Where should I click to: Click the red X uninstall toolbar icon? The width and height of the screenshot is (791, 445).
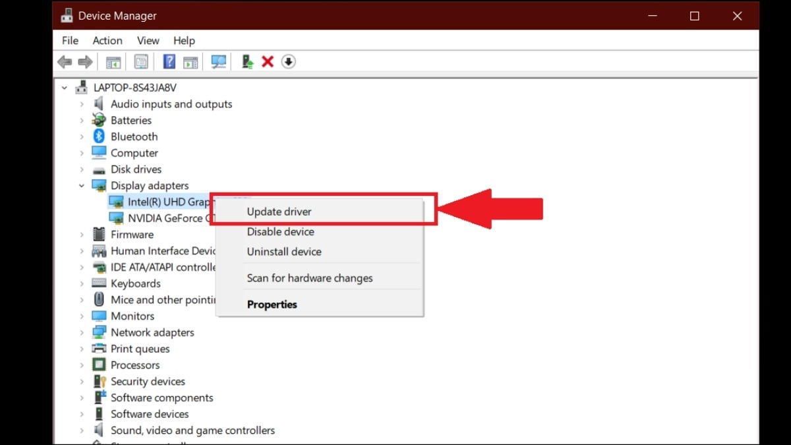(268, 62)
